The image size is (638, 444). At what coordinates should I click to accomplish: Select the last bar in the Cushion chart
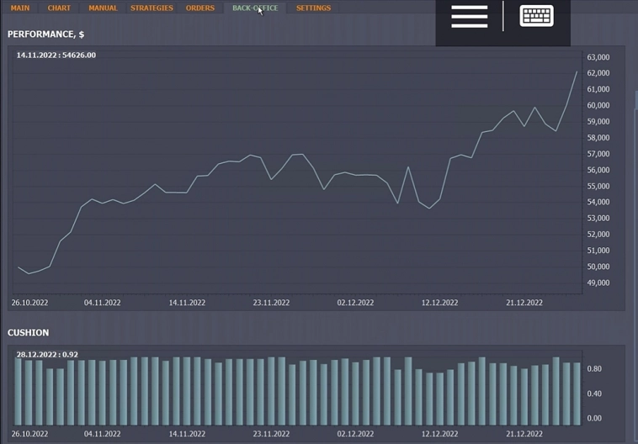coord(577,394)
